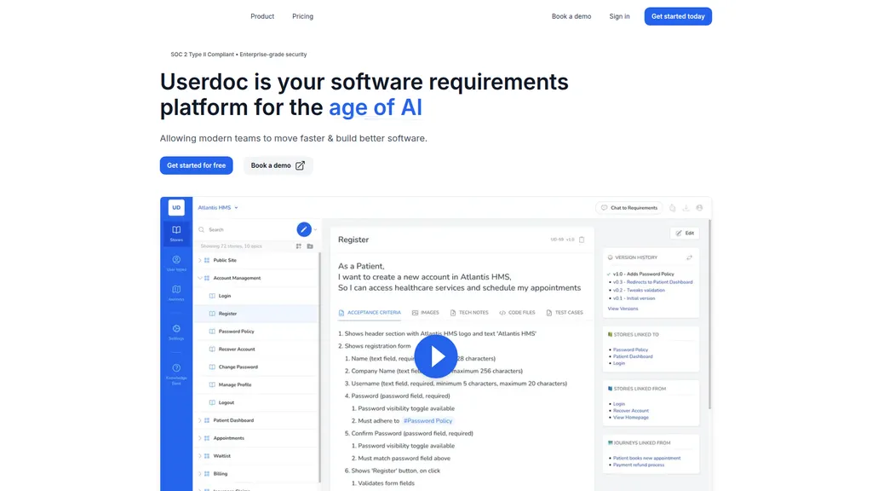872x491 pixels.
Task: Click the Get started today button
Action: click(678, 16)
